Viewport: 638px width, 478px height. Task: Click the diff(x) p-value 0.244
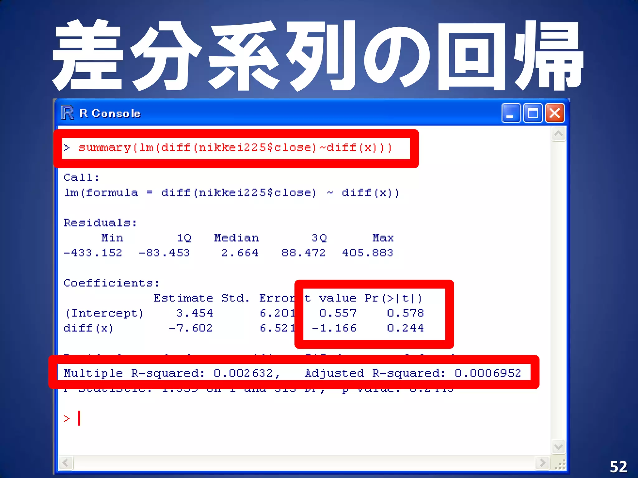405,328
